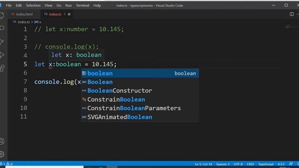Open the Extensions view
Screen dimensions: 299x168
2,68
